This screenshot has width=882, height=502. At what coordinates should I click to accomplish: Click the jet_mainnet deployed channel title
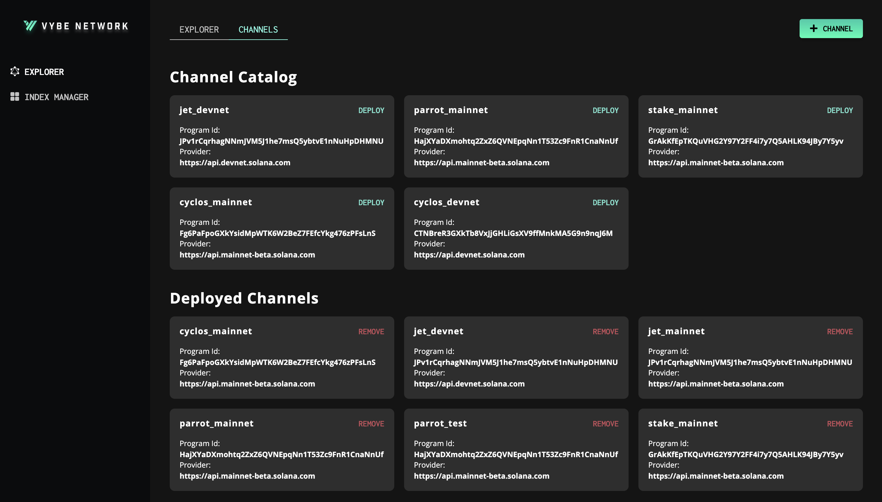676,331
